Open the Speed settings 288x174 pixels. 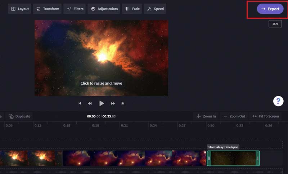pyautogui.click(x=155, y=9)
